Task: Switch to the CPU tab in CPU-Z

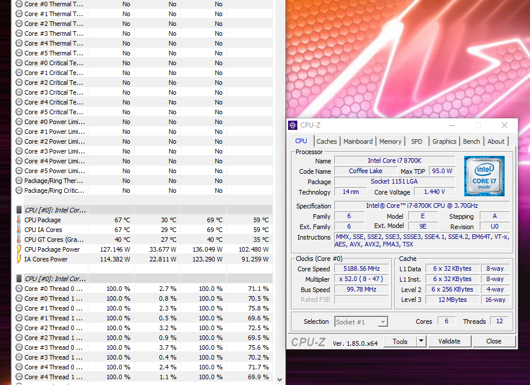Action: [301, 141]
